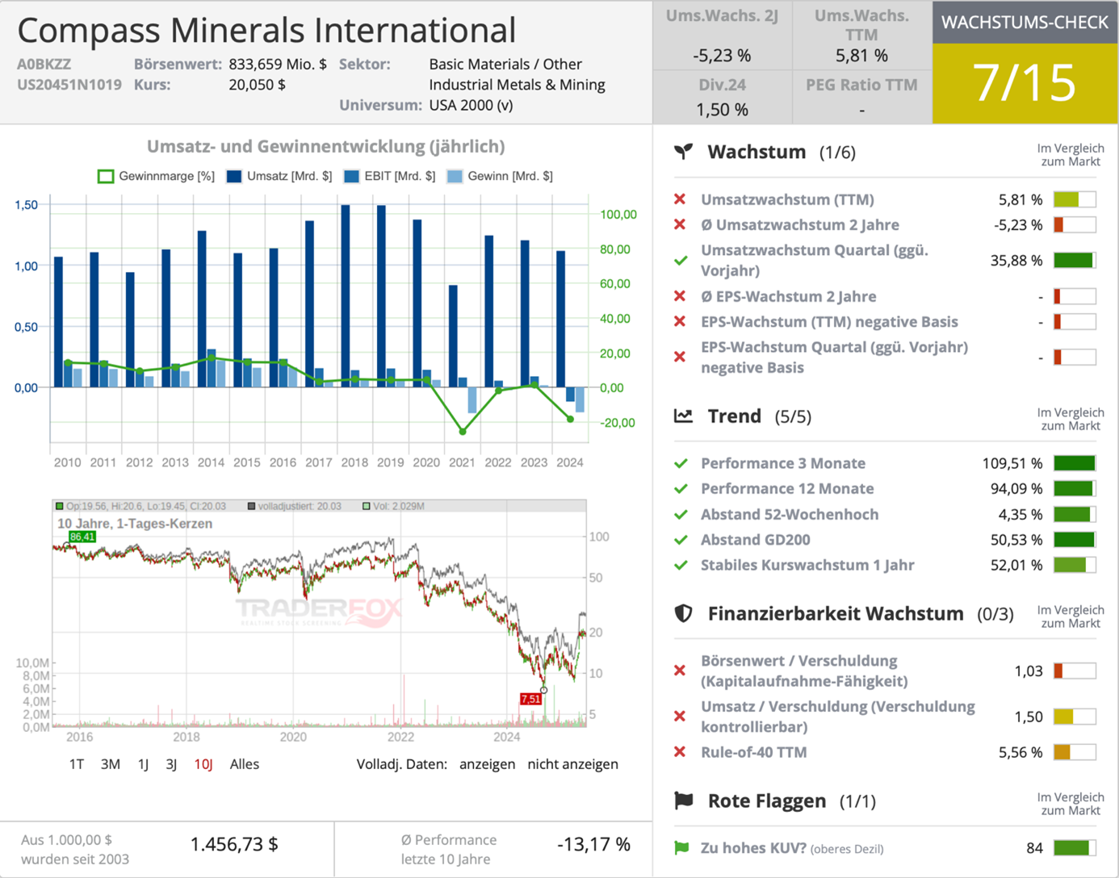This screenshot has height=878, width=1119.
Task: Click red cross next to EPS-Wachstum (TTM)
Action: point(680,321)
